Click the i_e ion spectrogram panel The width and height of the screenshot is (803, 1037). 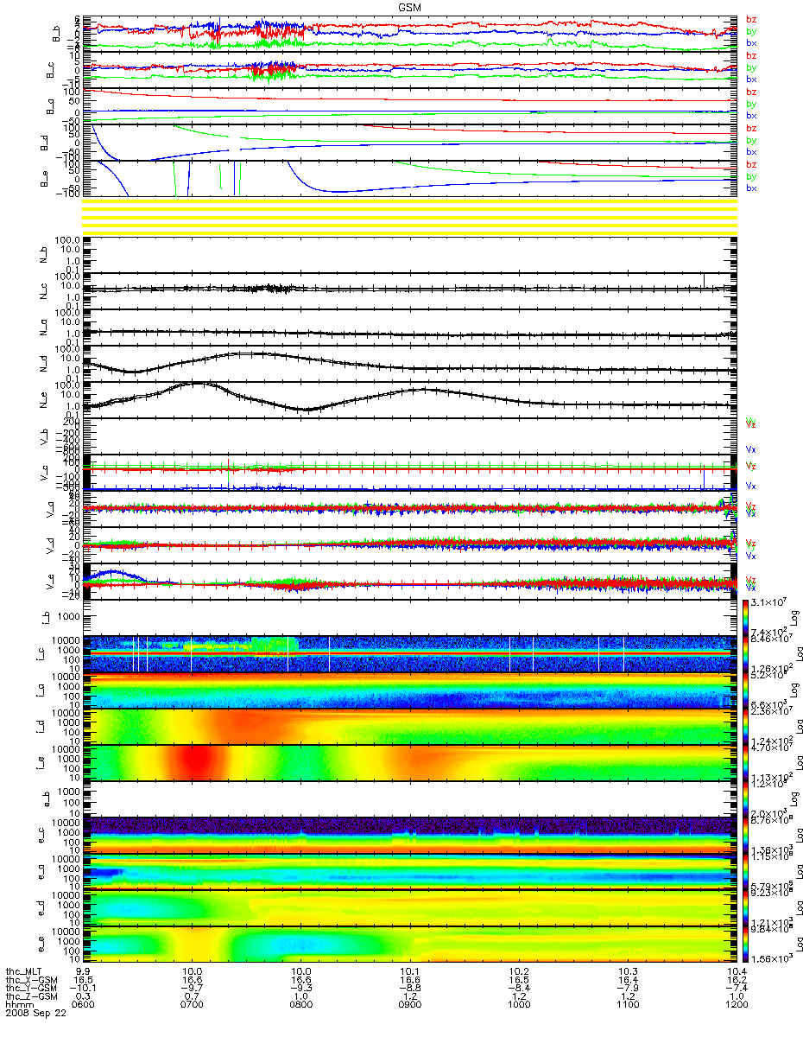click(410, 762)
